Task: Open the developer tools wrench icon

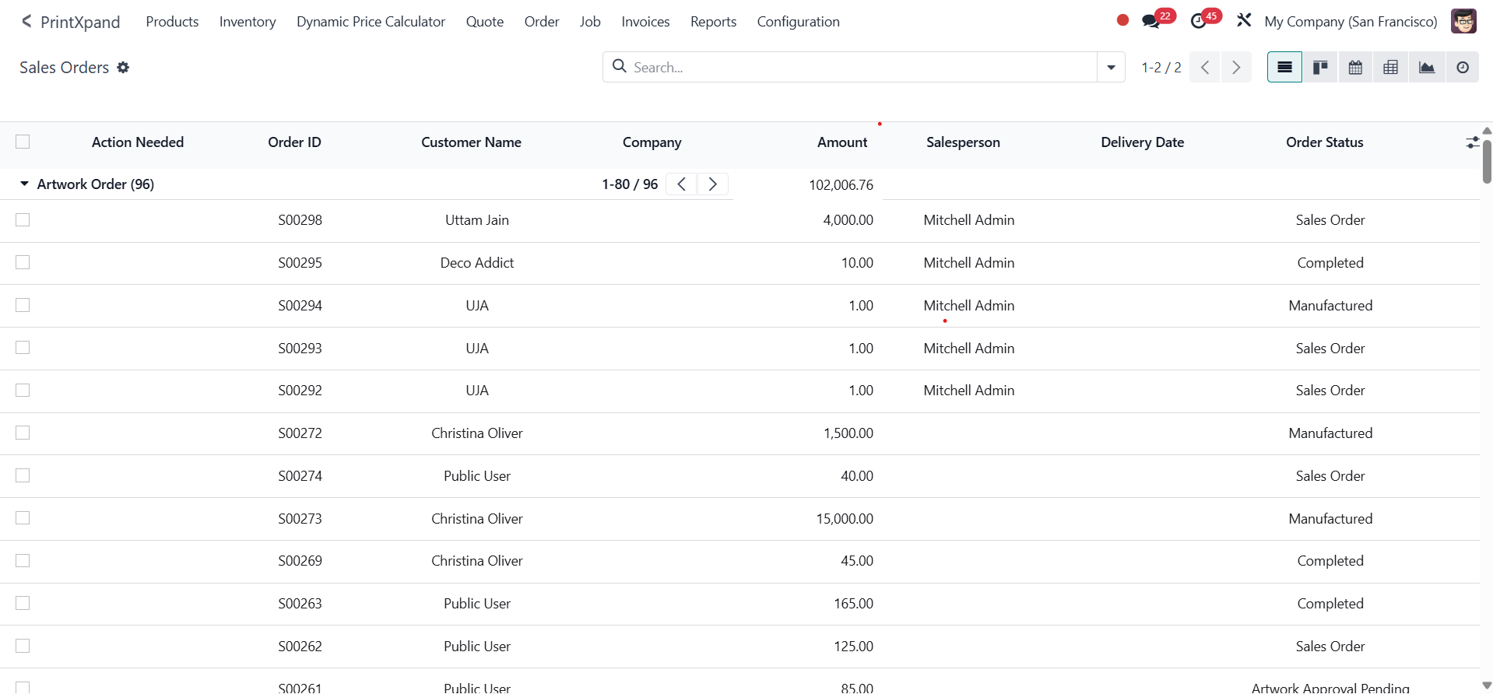Action: click(1244, 21)
